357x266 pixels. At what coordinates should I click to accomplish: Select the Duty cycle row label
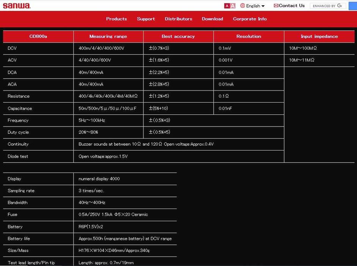(x=18, y=132)
